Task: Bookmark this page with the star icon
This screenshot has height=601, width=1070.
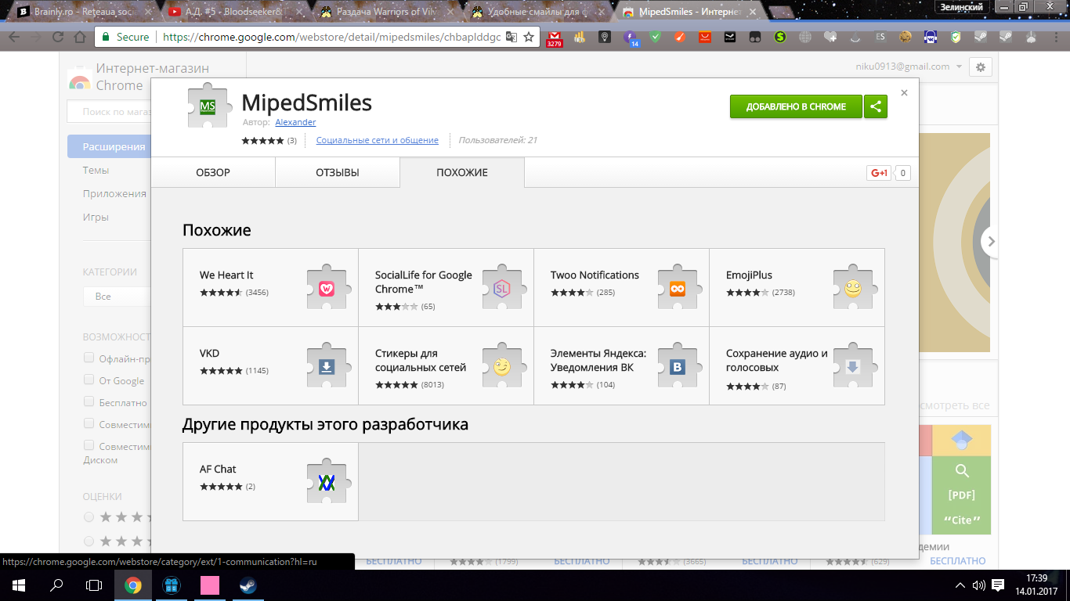Action: tap(529, 37)
